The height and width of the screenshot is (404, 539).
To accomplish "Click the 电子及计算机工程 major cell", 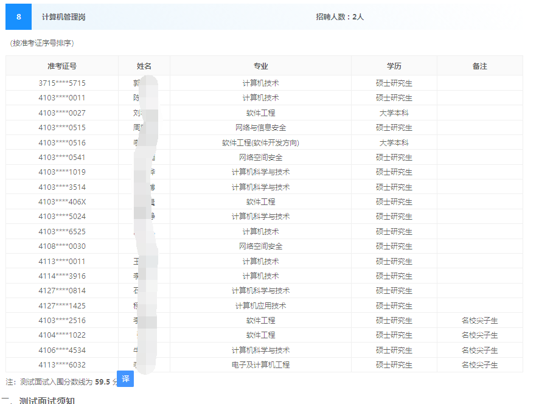I will coord(260,365).
